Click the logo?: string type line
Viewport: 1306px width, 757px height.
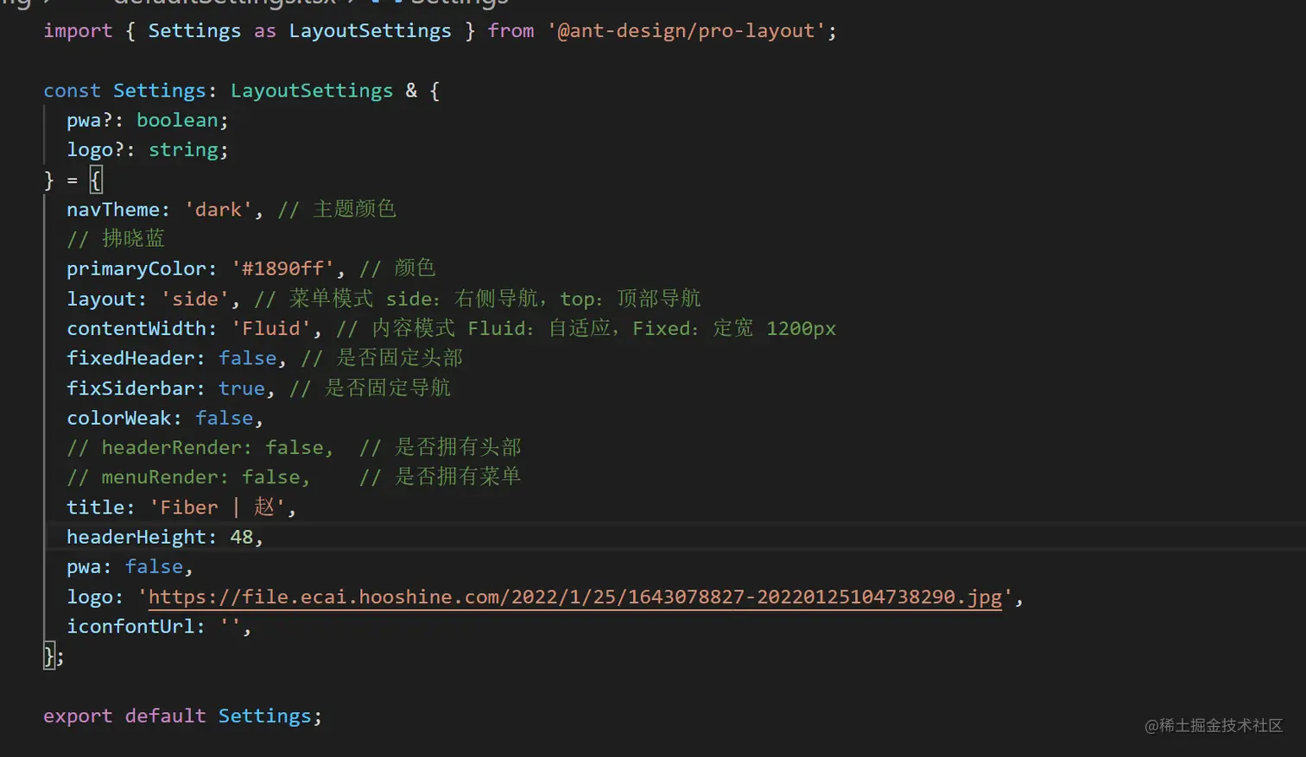coord(147,150)
